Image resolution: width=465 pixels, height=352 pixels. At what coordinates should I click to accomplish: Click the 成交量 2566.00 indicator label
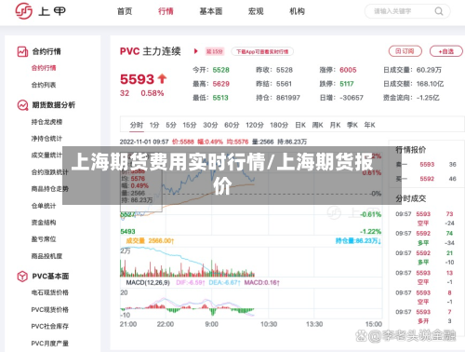(150, 241)
